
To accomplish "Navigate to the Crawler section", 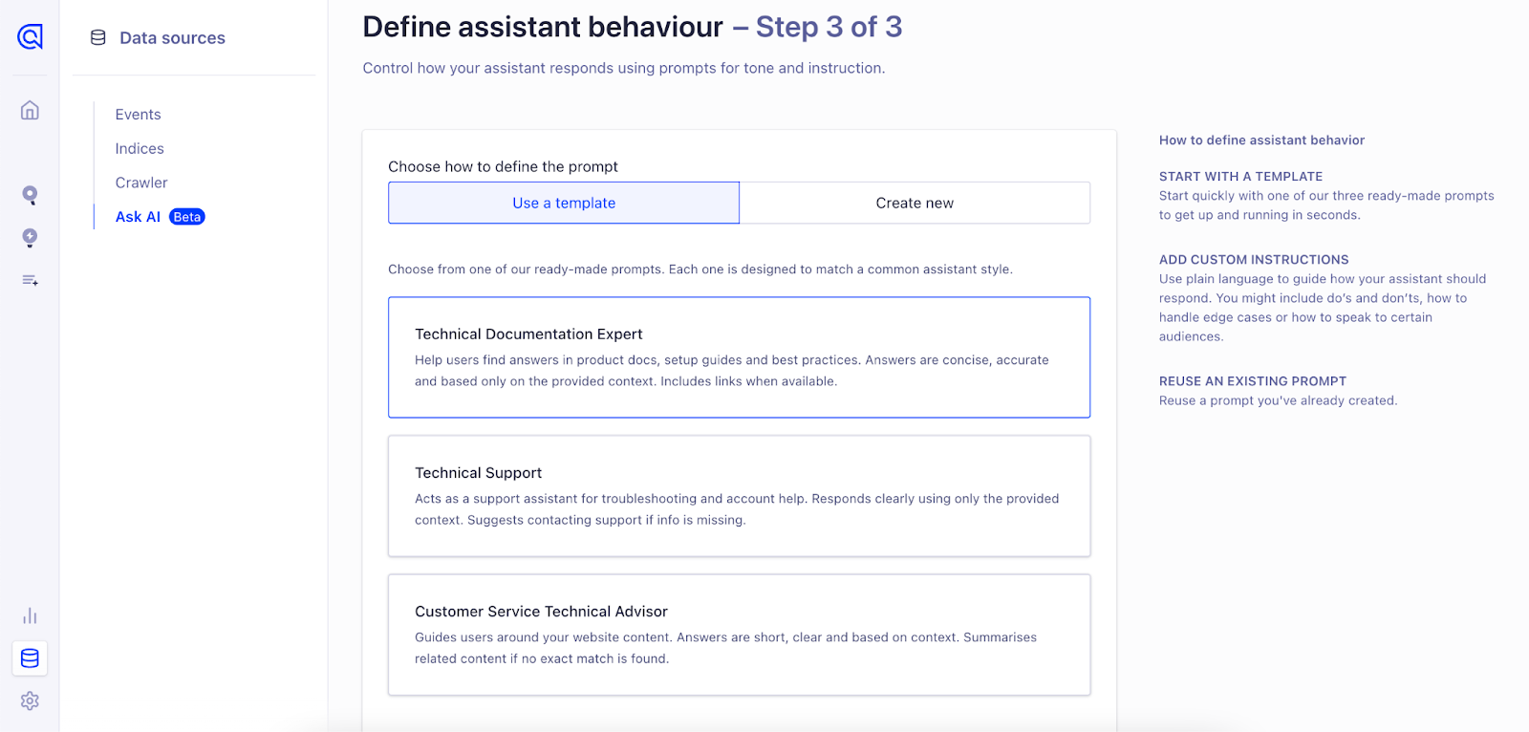I will pyautogui.click(x=141, y=183).
